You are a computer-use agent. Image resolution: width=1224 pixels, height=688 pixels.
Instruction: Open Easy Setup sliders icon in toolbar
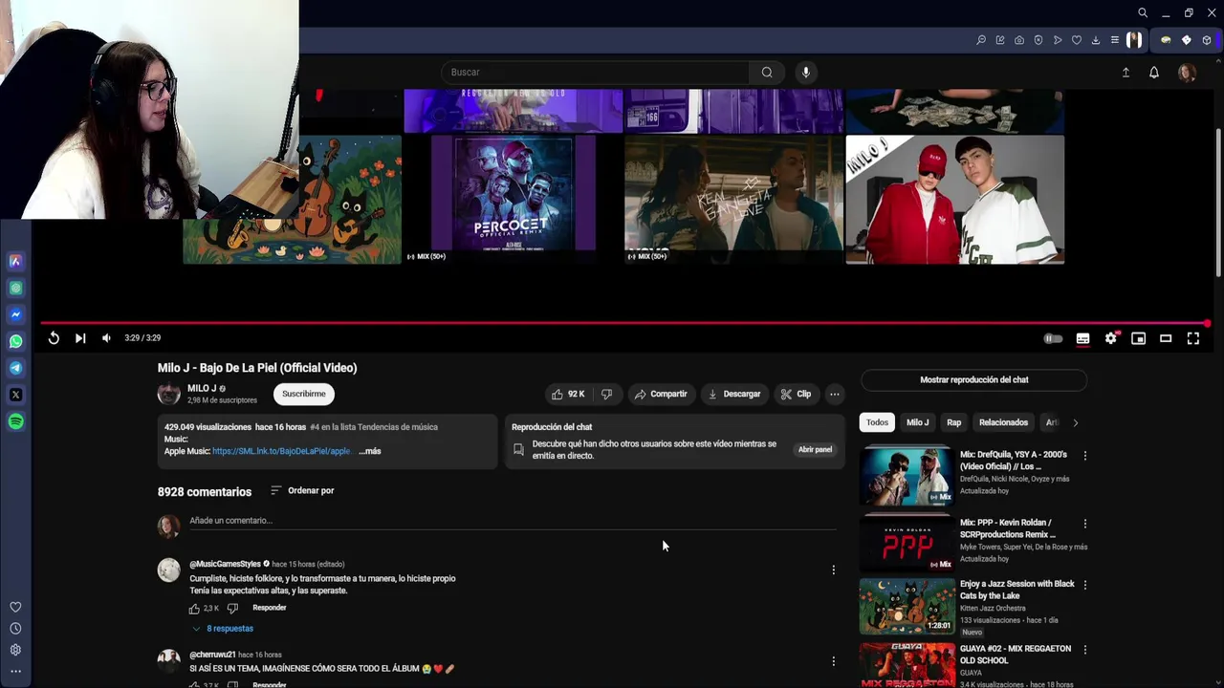coord(1115,40)
